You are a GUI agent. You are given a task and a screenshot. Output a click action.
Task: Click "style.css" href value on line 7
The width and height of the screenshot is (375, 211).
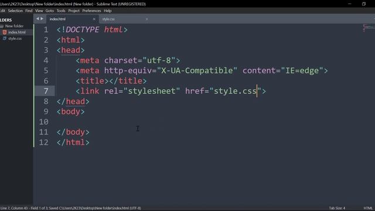coord(235,91)
